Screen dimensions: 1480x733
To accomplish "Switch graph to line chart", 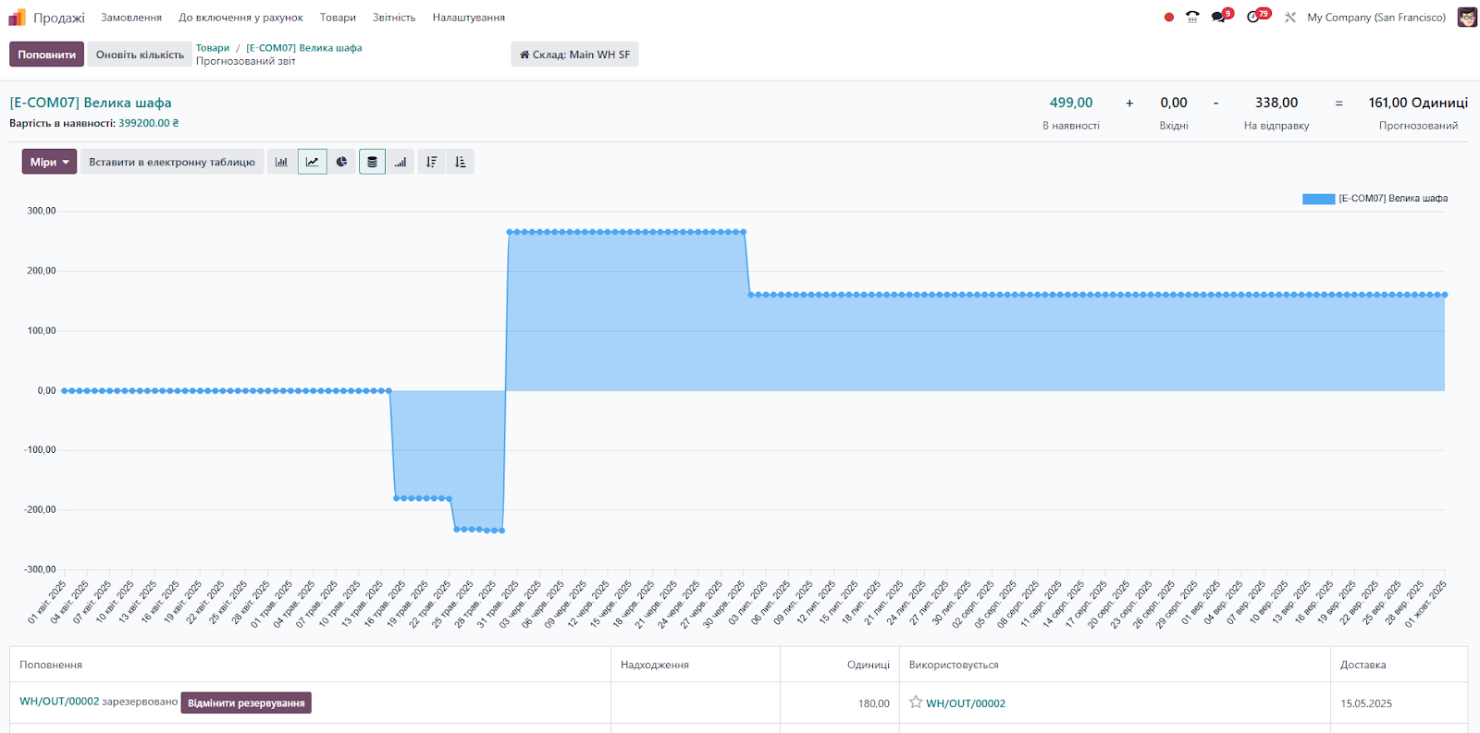I will tap(313, 162).
